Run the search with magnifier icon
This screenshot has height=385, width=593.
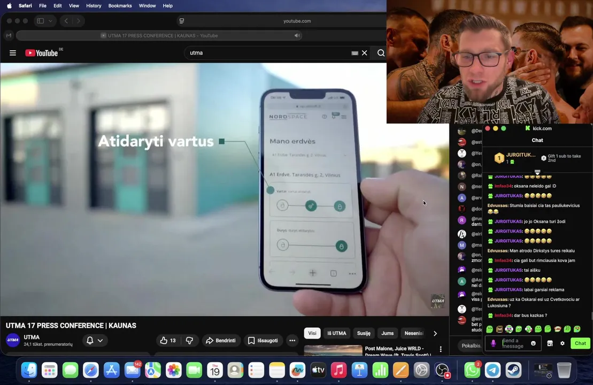tap(381, 53)
